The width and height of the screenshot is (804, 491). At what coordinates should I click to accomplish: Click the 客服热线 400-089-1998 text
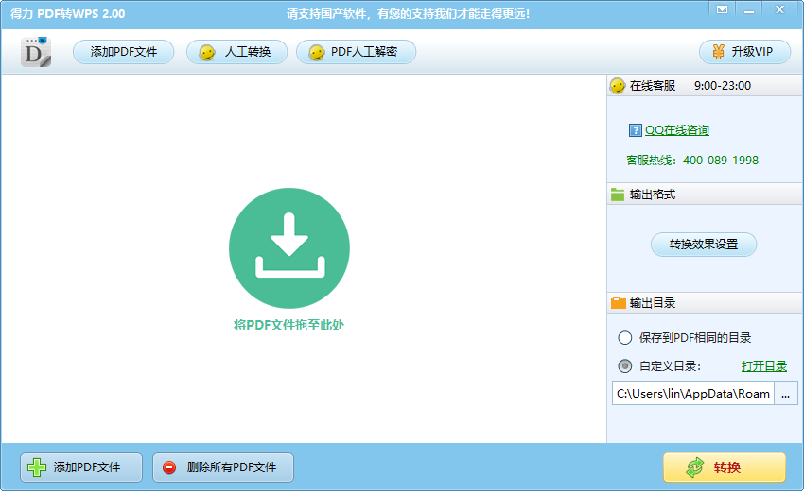click(691, 161)
